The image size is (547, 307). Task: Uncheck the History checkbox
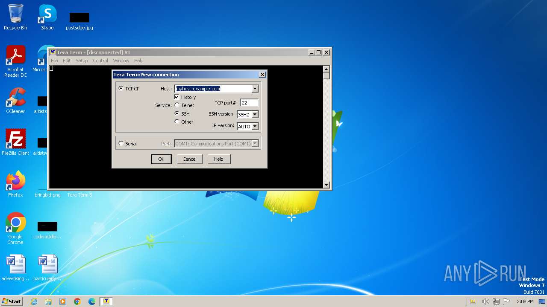[177, 97]
